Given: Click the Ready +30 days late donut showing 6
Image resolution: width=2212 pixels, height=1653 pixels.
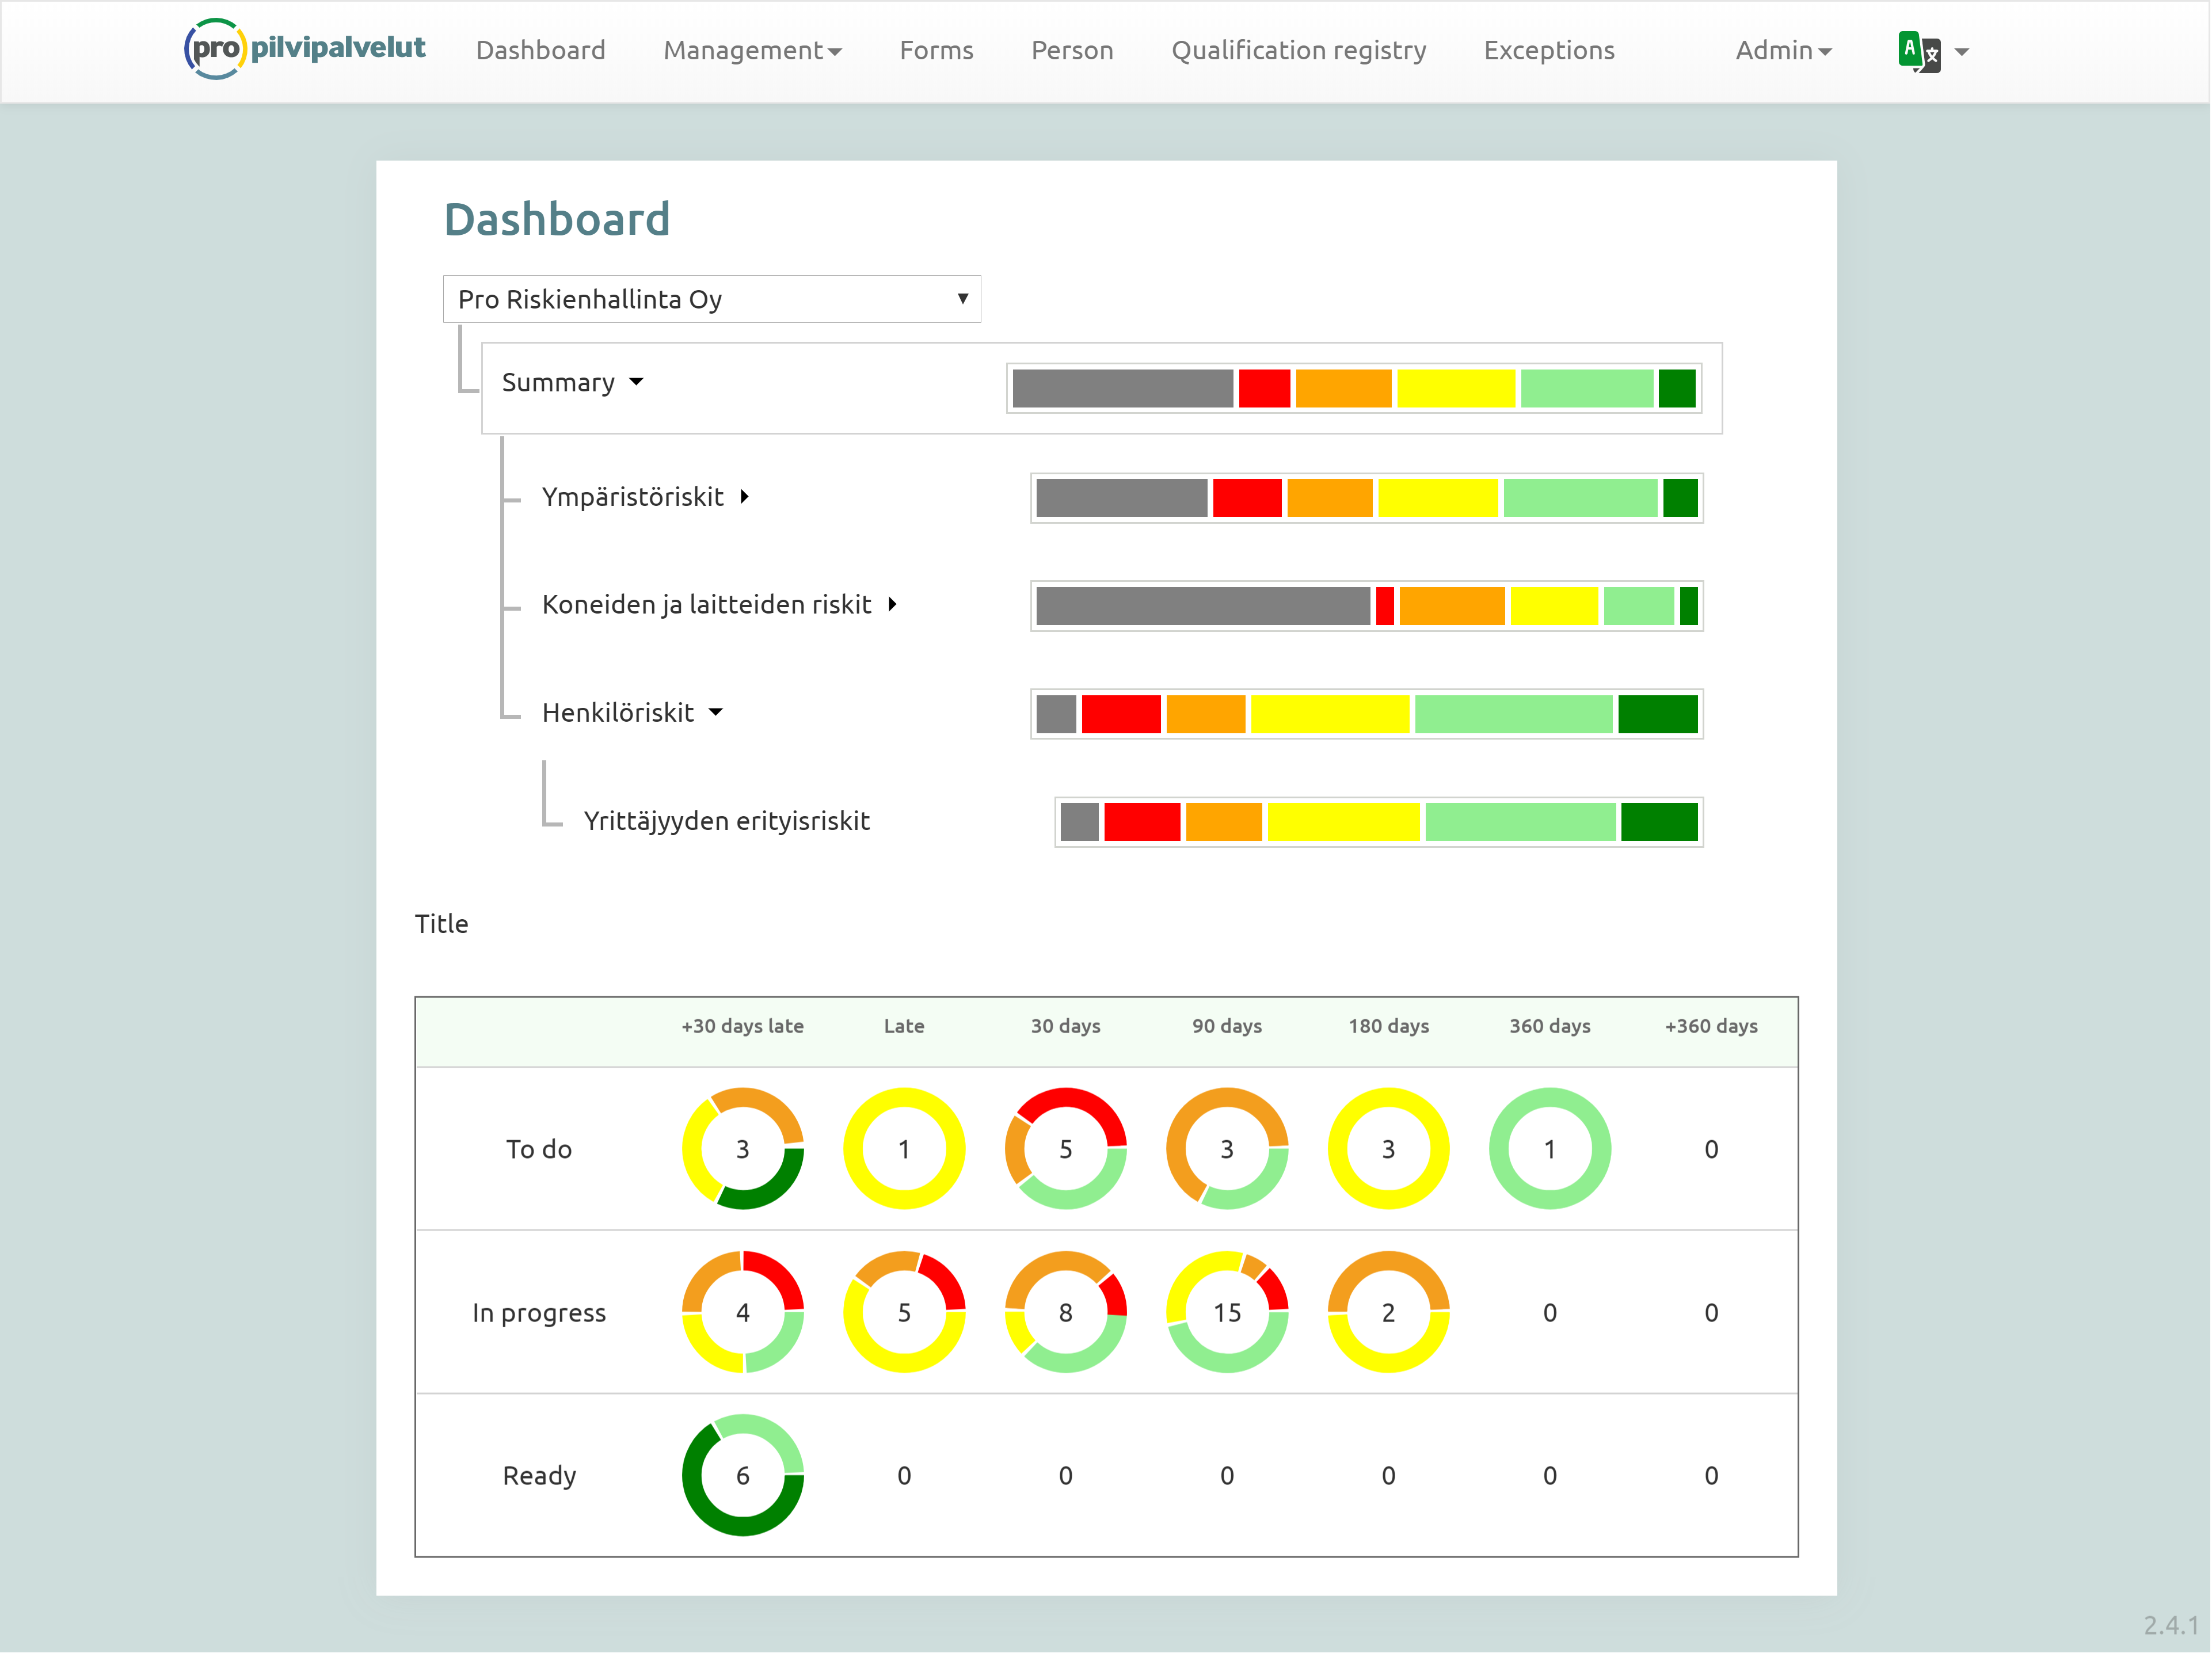Looking at the screenshot, I should (742, 1475).
